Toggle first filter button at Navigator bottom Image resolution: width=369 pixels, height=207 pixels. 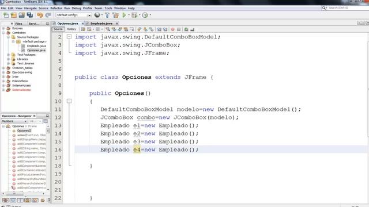(5, 200)
